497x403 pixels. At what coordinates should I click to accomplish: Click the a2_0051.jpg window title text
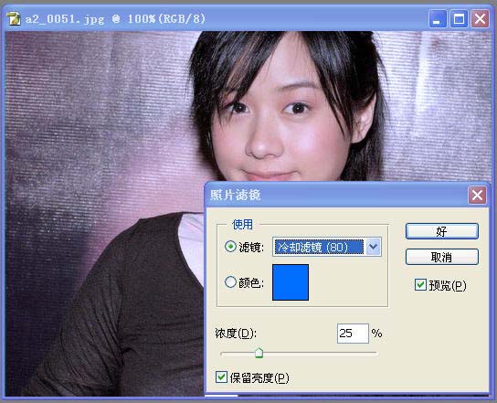click(x=115, y=19)
